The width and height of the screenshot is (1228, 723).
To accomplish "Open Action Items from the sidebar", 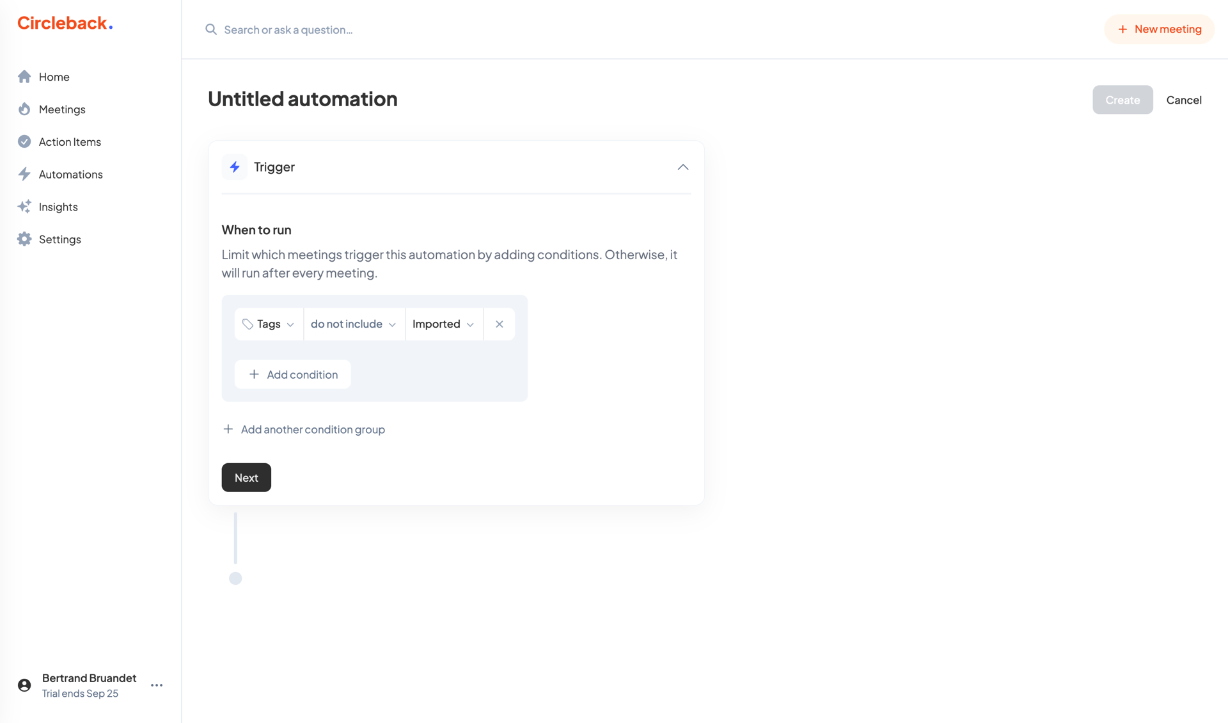I will [x=24, y=141].
